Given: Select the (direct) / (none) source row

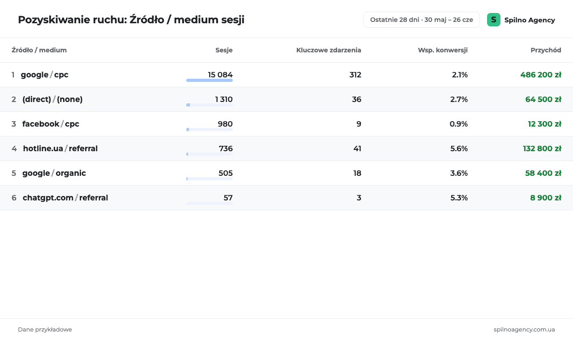Looking at the screenshot, I should click(x=286, y=99).
